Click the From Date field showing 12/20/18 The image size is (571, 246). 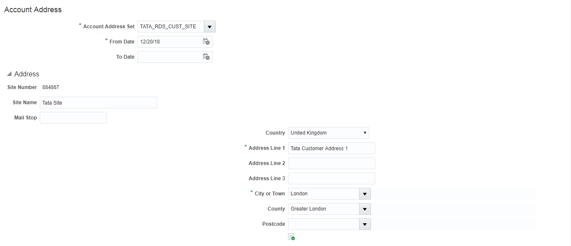(x=169, y=42)
